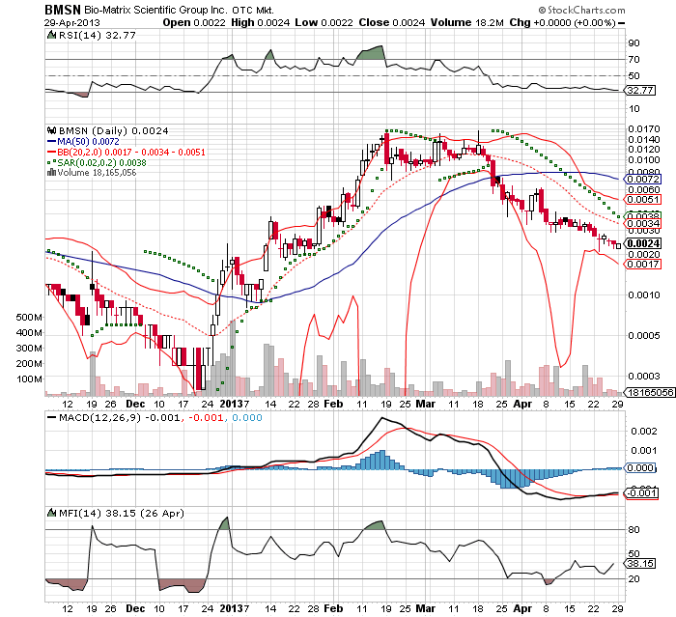The image size is (676, 617).
Task: Click the 0.002 label on MACD axis
Action: point(644,432)
